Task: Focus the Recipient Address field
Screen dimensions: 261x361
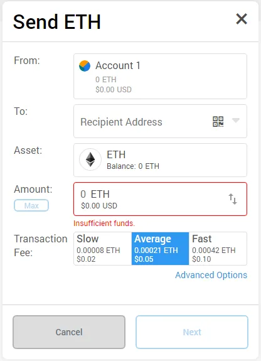Action: pyautogui.click(x=160, y=121)
